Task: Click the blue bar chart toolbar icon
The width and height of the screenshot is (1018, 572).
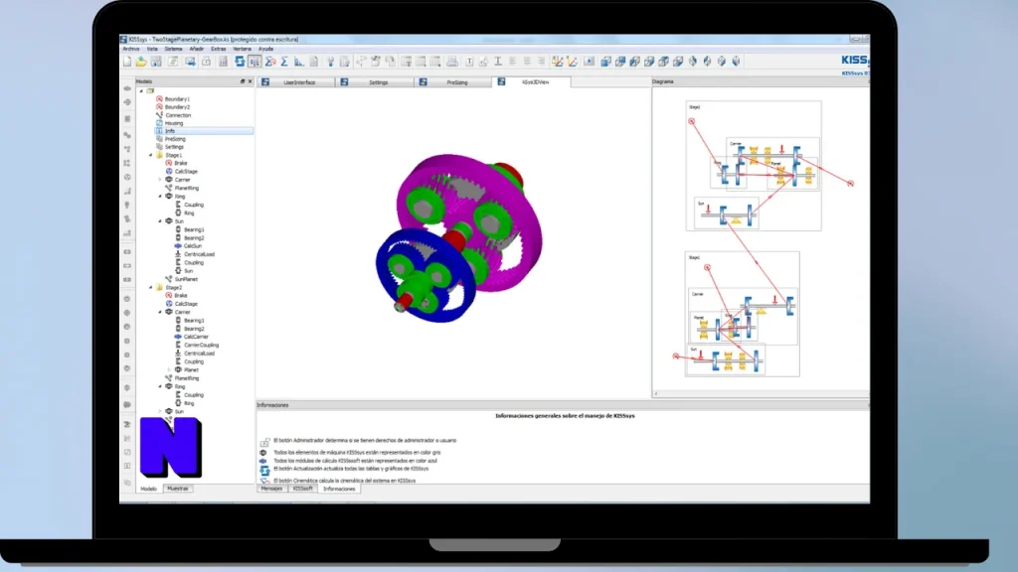Action: (x=298, y=62)
